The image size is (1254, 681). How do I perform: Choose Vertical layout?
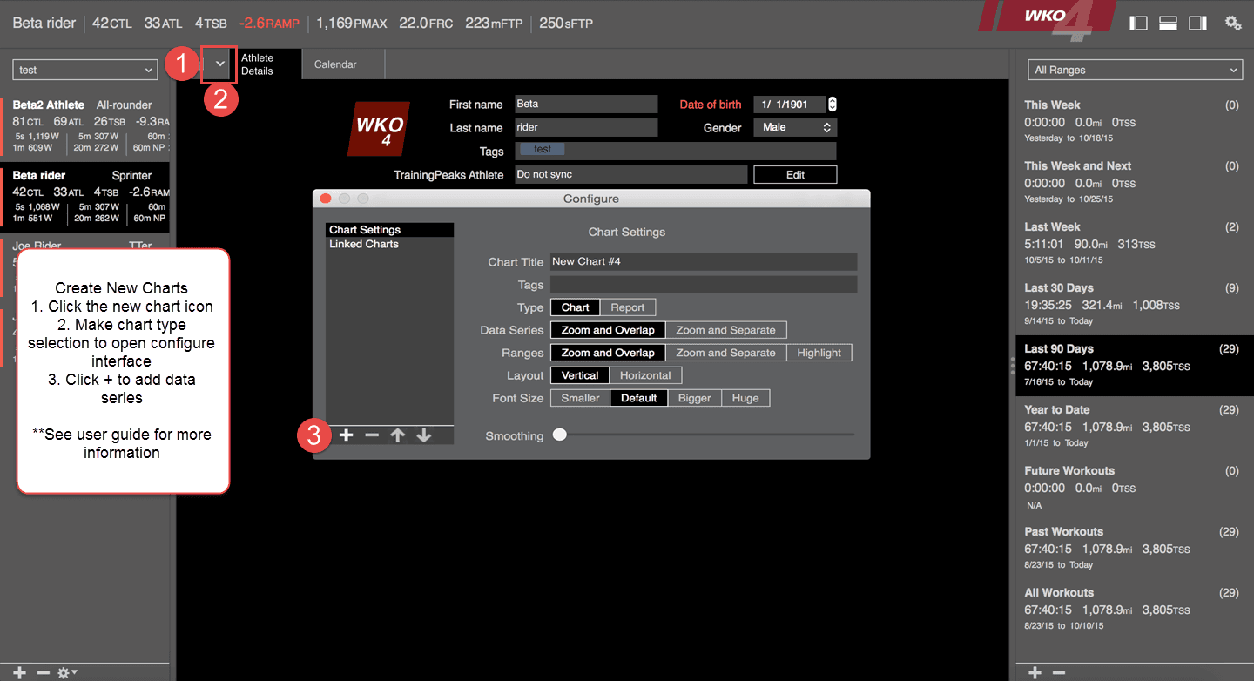click(580, 375)
